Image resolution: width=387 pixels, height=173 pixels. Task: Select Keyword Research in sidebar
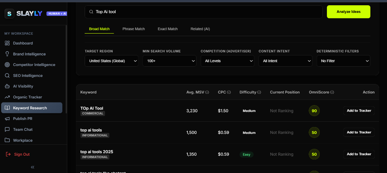click(32, 108)
